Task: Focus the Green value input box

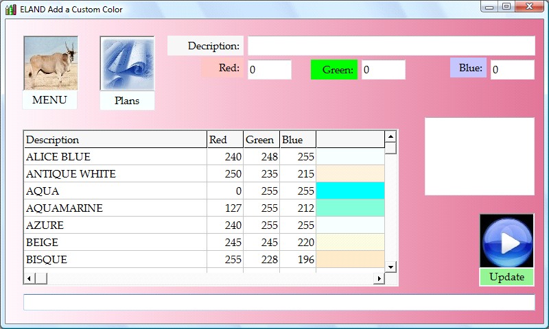Action: click(x=383, y=70)
